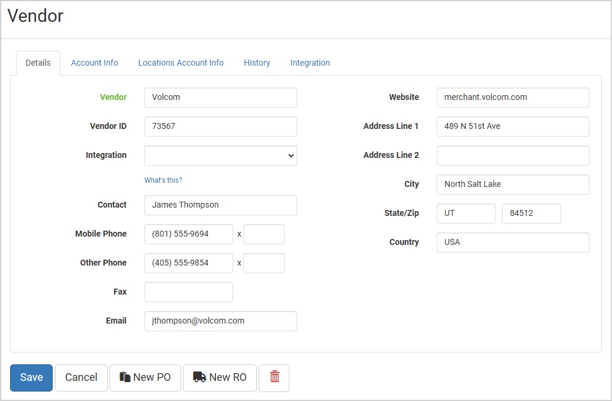This screenshot has width=612, height=401.
Task: Click the Address Line 1 field
Action: coord(513,127)
